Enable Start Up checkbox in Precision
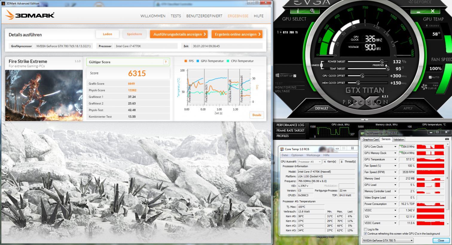The height and width of the screenshot is (245, 452). coord(295,76)
